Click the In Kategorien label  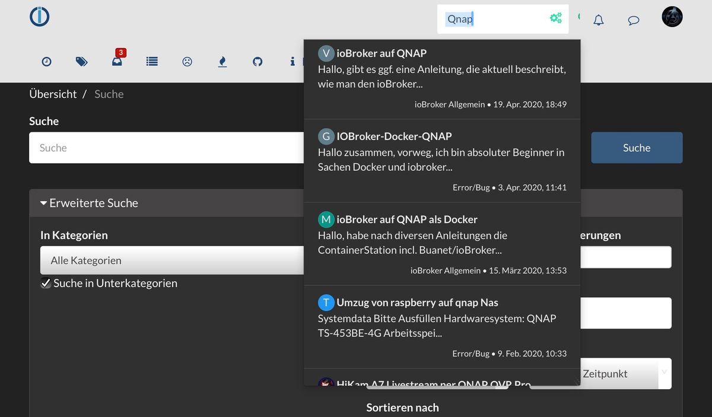74,235
